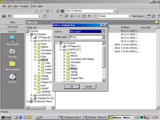Open the View menu
This screenshot has width=160, height=120.
(x=16, y=6)
